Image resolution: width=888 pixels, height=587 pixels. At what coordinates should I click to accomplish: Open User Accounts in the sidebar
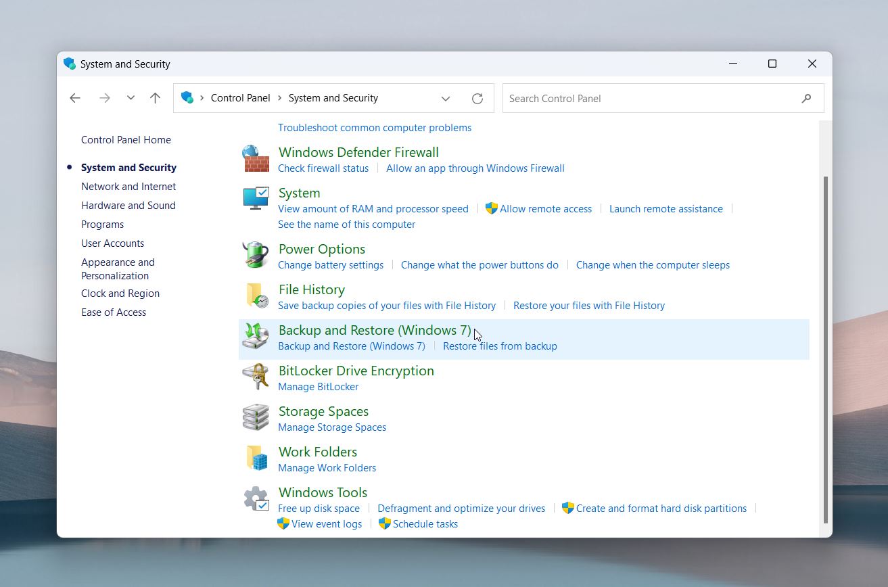pos(112,243)
